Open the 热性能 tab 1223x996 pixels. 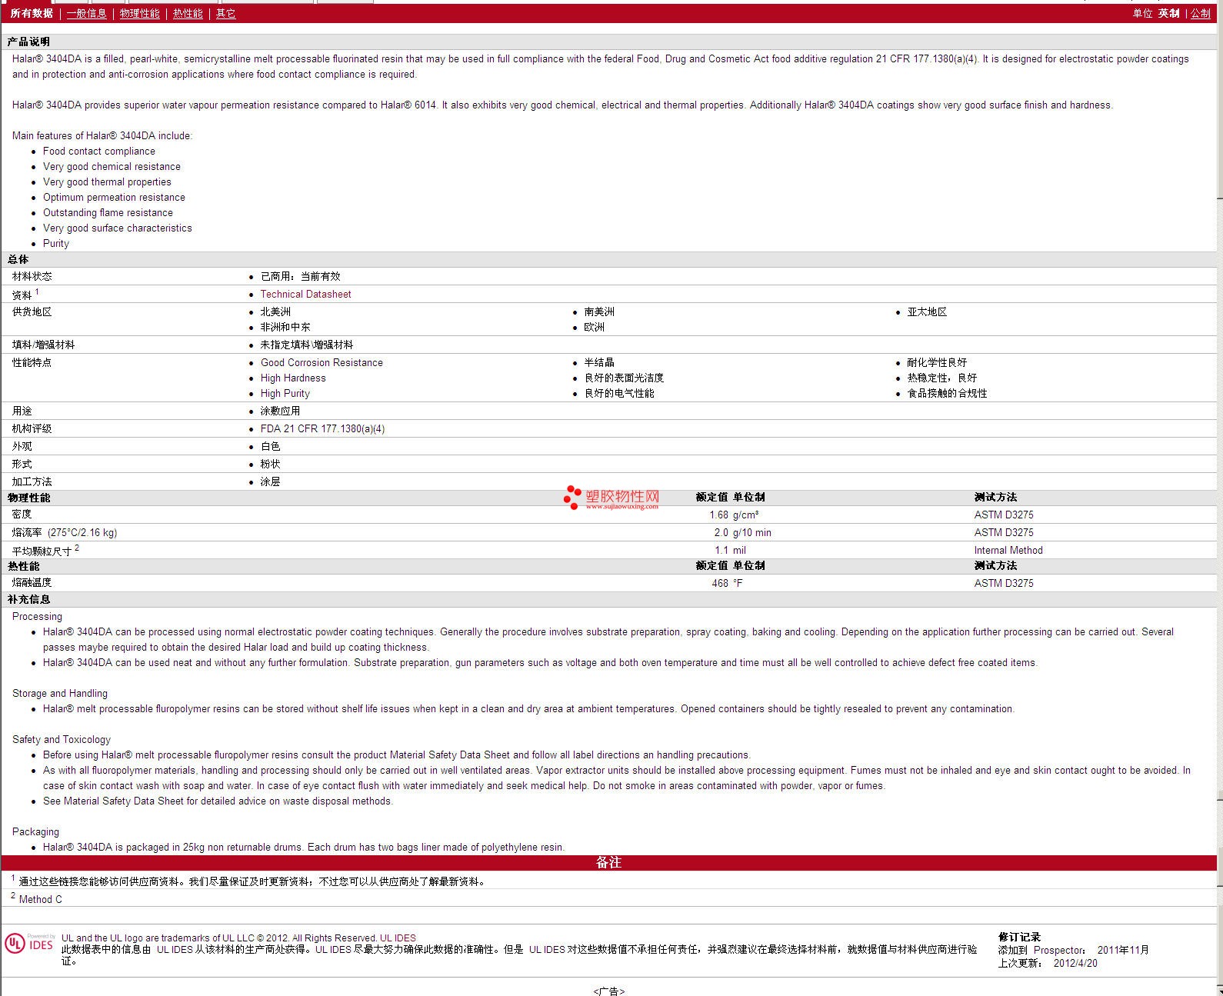[188, 13]
